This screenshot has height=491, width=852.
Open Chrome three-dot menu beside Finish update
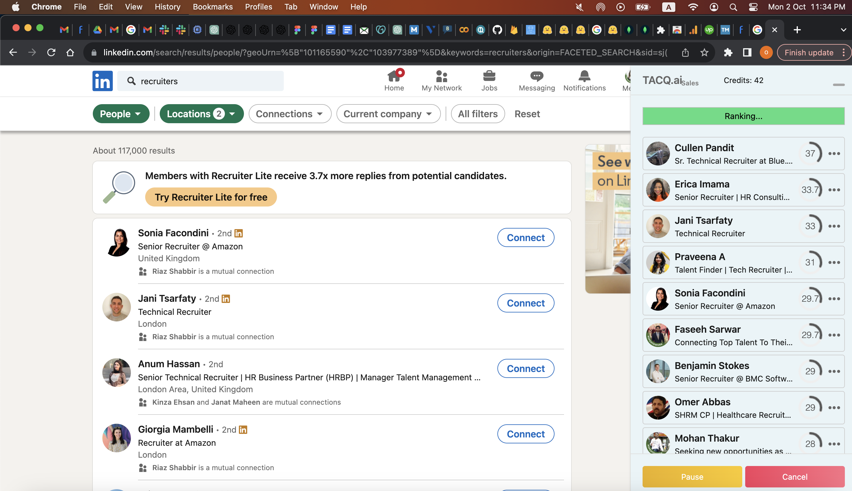pyautogui.click(x=843, y=53)
